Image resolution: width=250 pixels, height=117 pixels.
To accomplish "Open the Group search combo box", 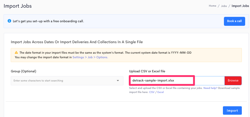I will pos(67,81).
